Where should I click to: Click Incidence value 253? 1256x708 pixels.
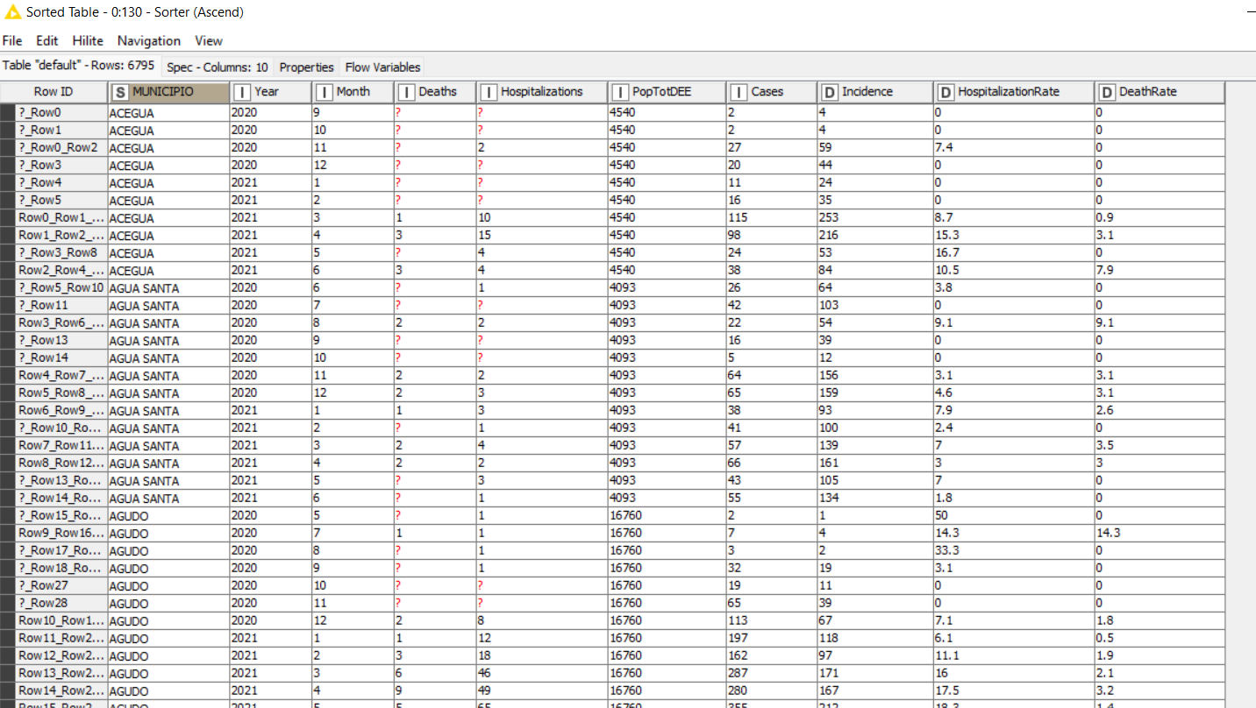coord(875,217)
